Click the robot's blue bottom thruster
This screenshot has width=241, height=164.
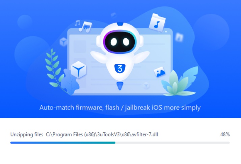[x=120, y=86]
